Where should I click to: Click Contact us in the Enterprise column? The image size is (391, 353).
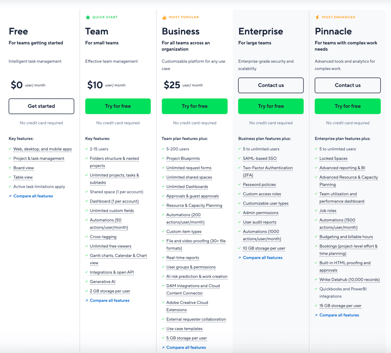(x=271, y=85)
